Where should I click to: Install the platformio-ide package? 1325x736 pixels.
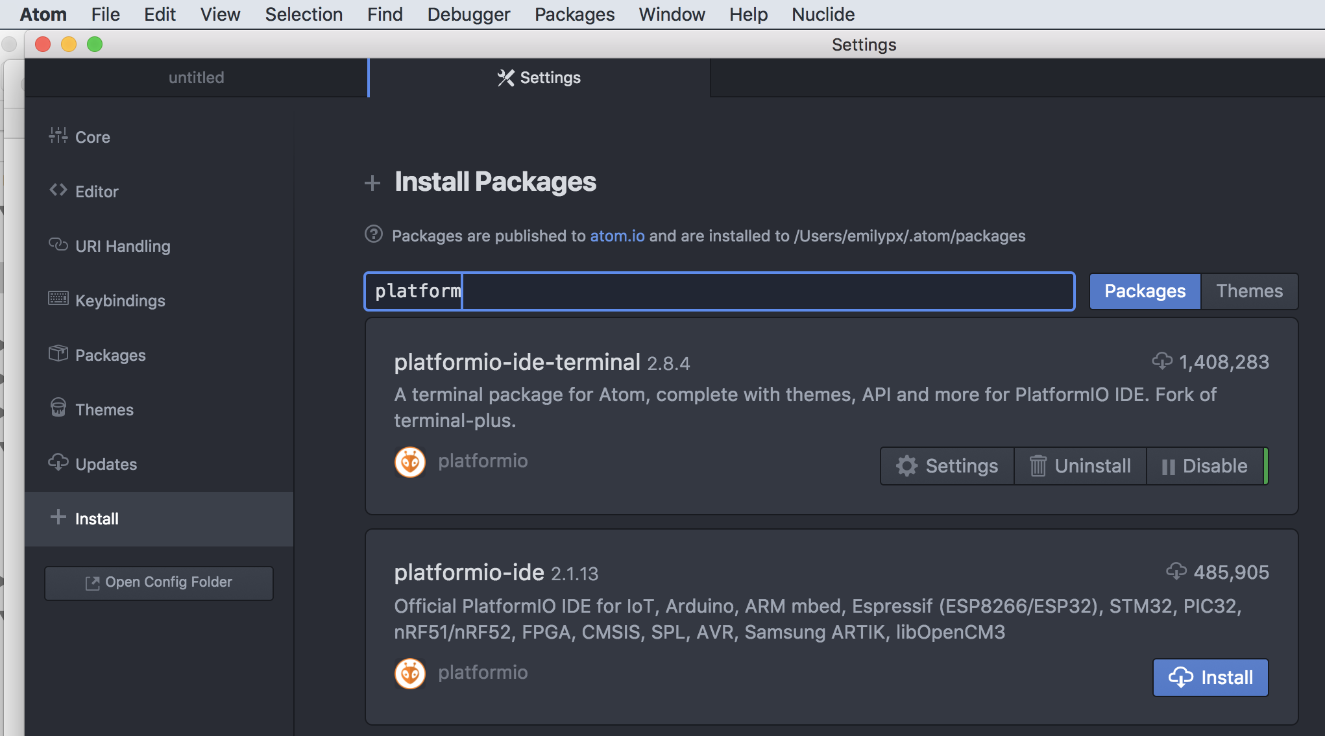pyautogui.click(x=1210, y=678)
